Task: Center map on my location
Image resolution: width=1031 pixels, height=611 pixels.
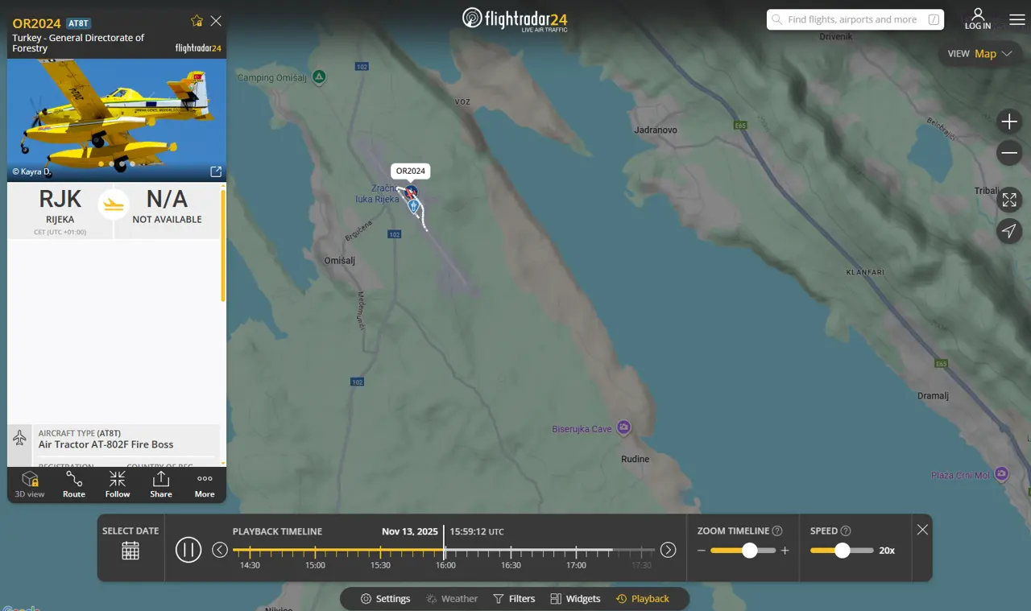Action: (x=1008, y=232)
